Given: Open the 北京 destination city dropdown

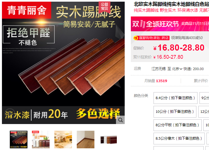Looking at the screenshot, I should click(x=177, y=69).
